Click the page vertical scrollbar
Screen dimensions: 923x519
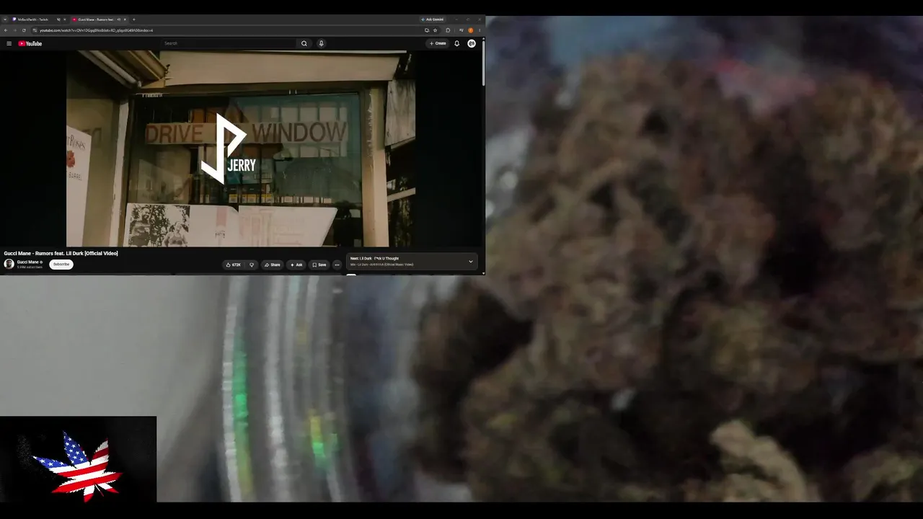[x=483, y=63]
